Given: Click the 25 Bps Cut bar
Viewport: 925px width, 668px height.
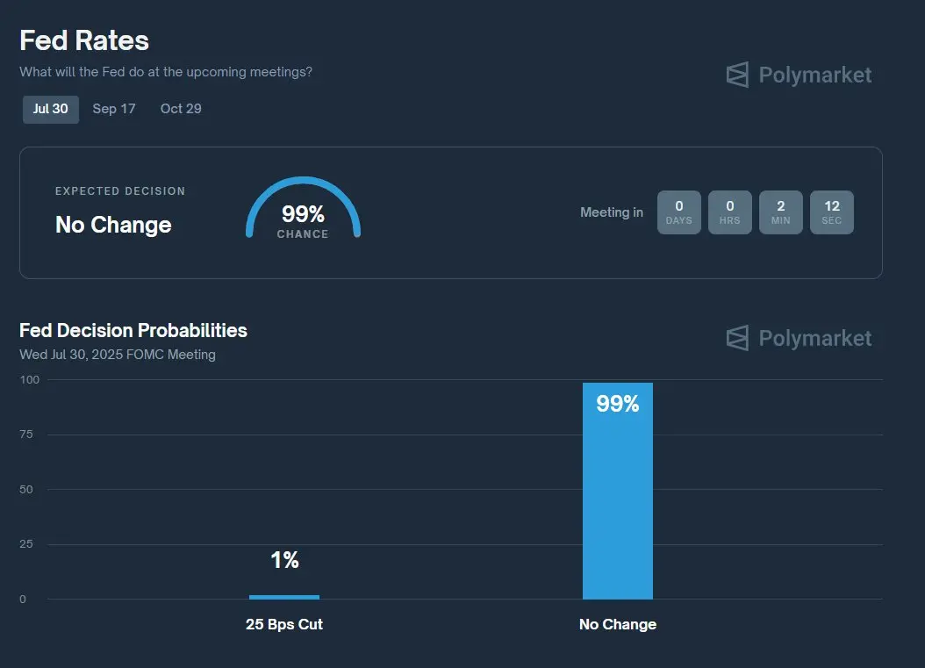Looking at the screenshot, I should coord(284,597).
